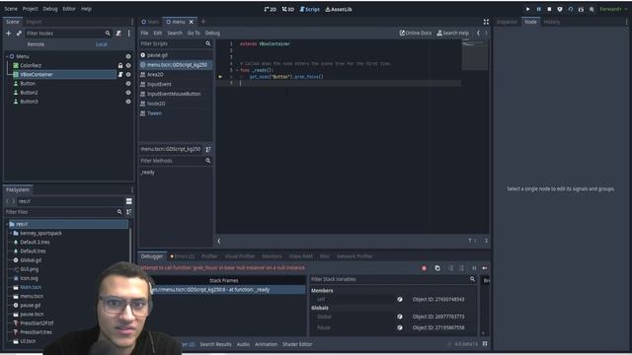This screenshot has width=632, height=355.
Task: Instantiate child scene with the link icon
Action: pyautogui.click(x=19, y=33)
